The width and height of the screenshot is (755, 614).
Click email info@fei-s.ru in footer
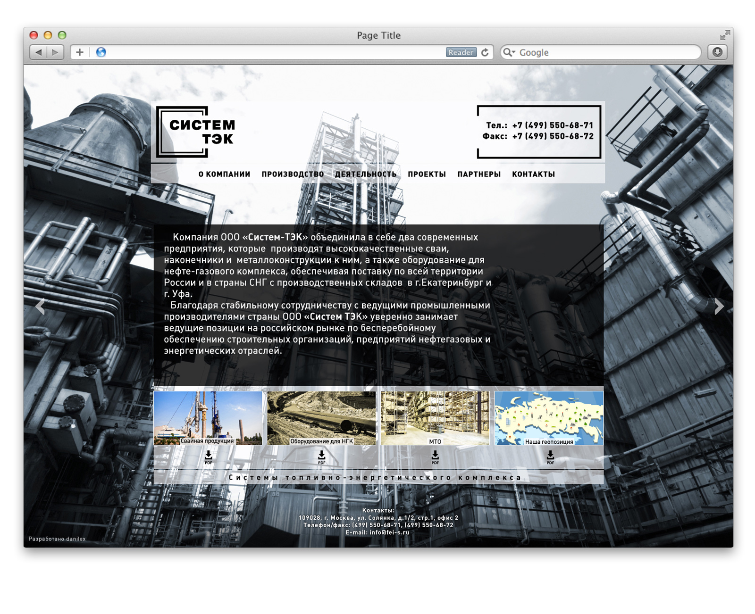(x=389, y=532)
